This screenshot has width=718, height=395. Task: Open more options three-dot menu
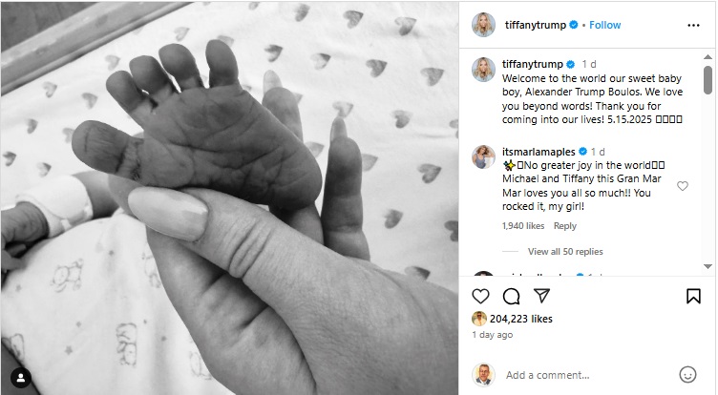693,25
